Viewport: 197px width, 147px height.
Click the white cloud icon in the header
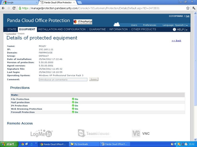(x=117, y=24)
